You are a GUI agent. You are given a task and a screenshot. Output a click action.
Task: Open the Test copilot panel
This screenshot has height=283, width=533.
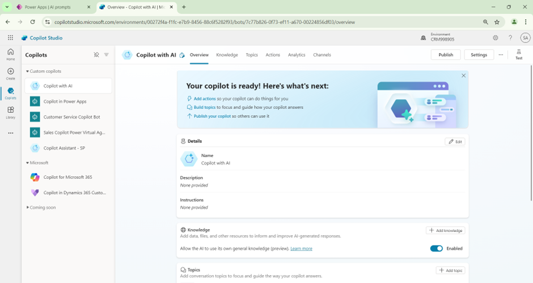[x=518, y=54]
